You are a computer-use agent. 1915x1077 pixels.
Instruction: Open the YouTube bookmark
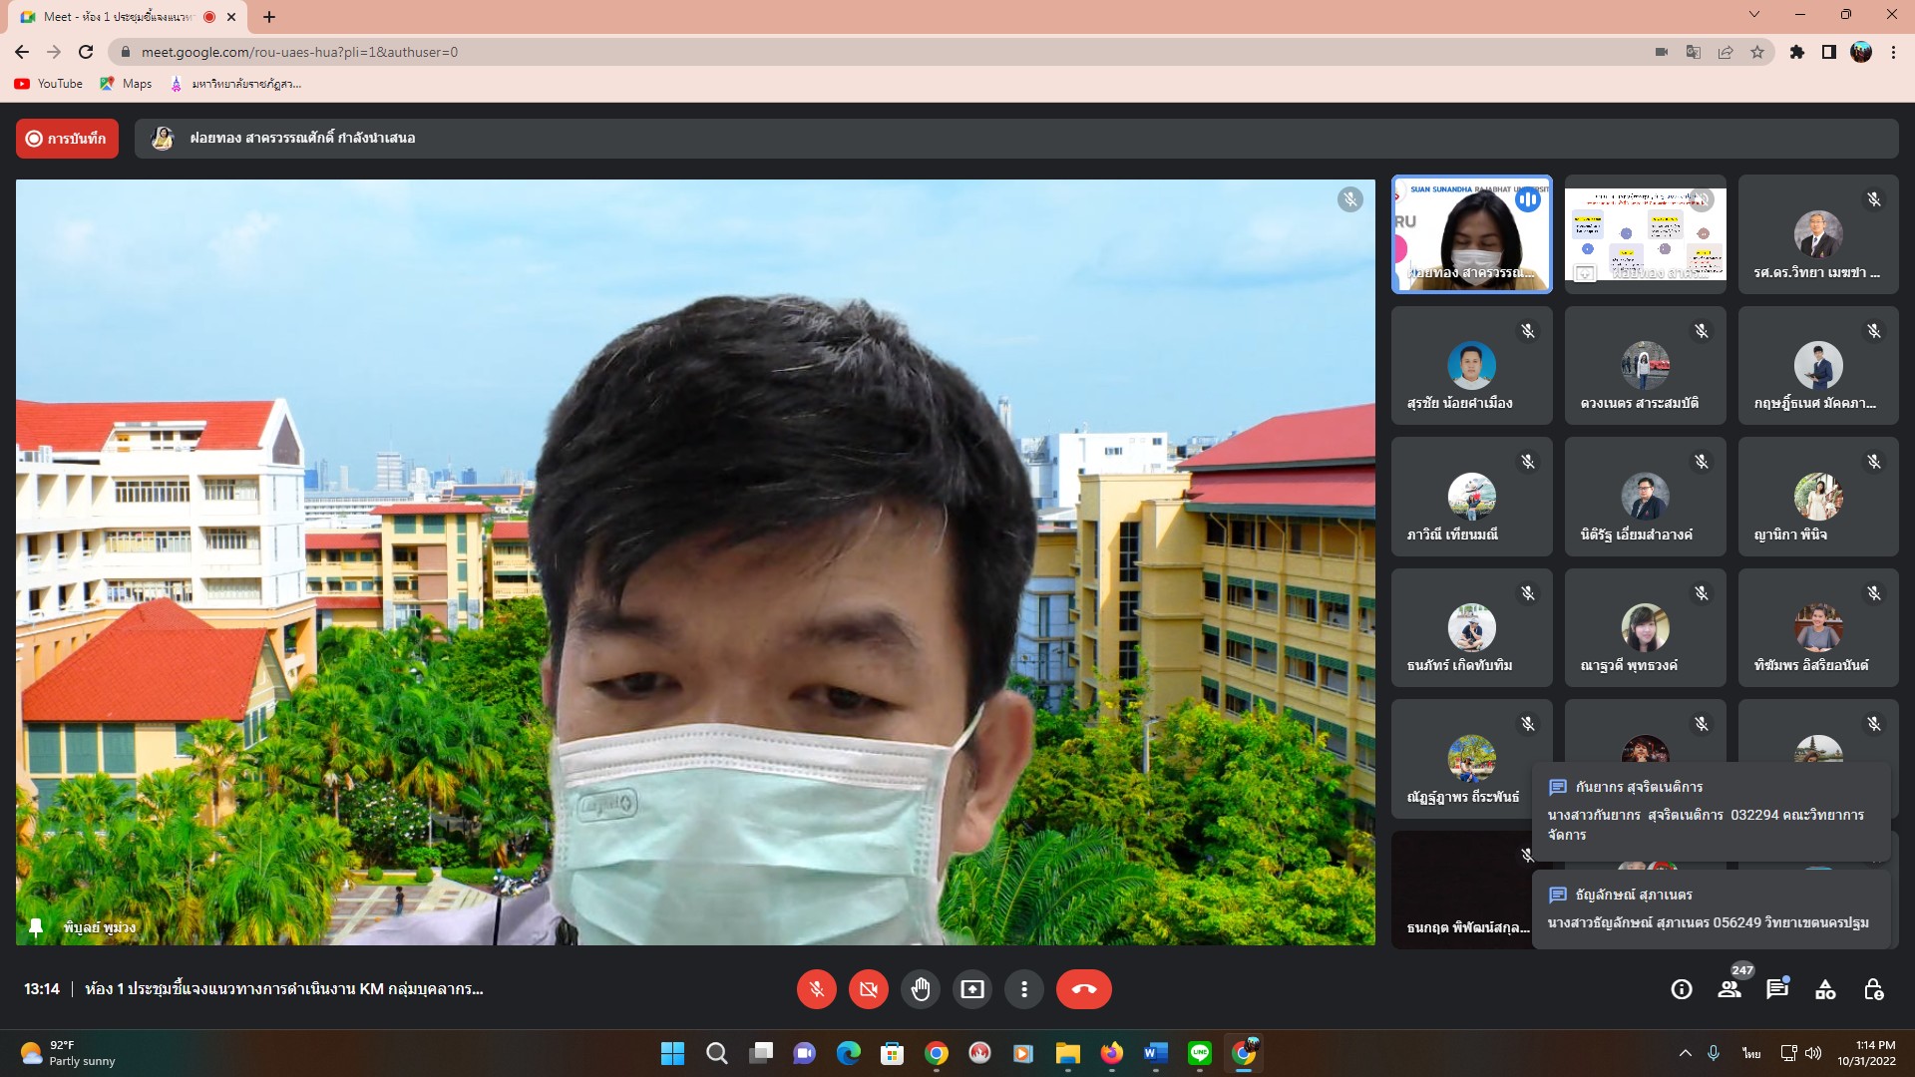(49, 84)
